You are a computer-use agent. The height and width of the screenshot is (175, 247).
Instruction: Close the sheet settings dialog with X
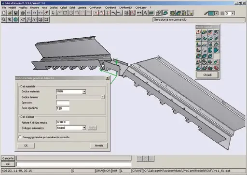[x=108, y=78]
